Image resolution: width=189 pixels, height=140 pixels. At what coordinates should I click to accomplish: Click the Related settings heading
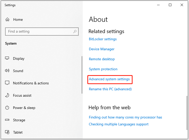(106, 32)
